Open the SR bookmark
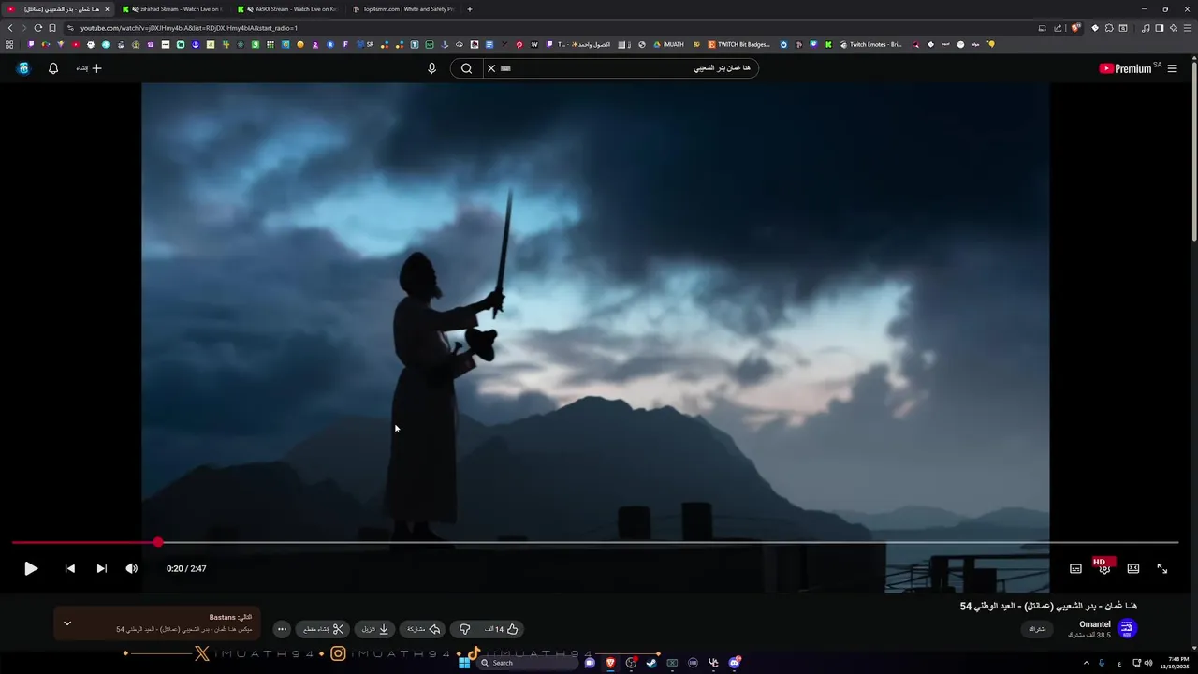 click(365, 44)
